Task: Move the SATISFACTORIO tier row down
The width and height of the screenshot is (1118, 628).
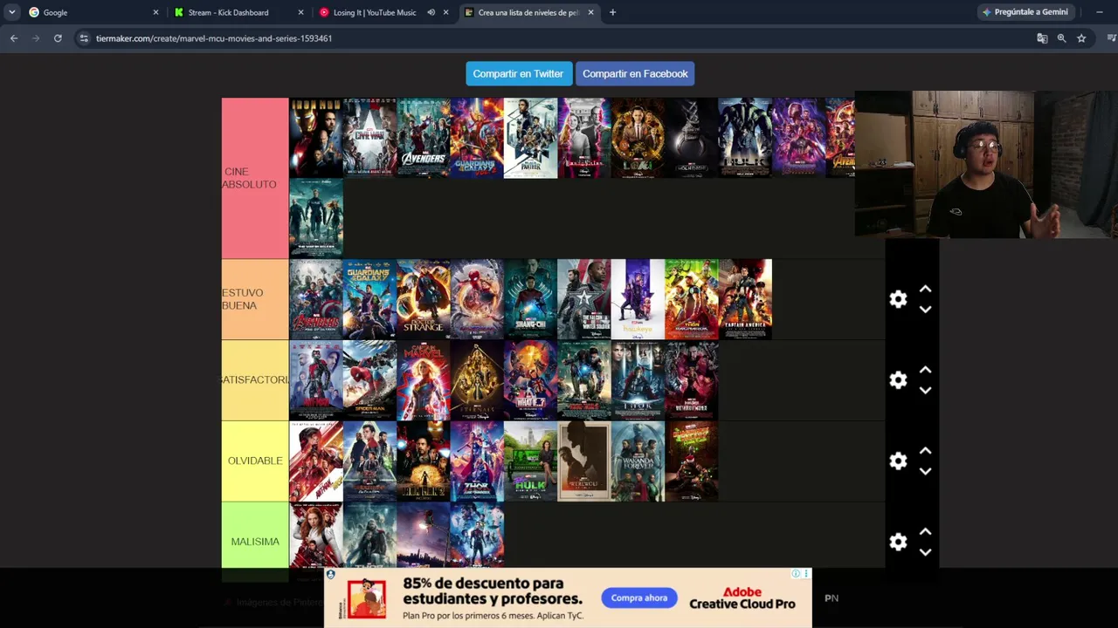Action: point(925,391)
